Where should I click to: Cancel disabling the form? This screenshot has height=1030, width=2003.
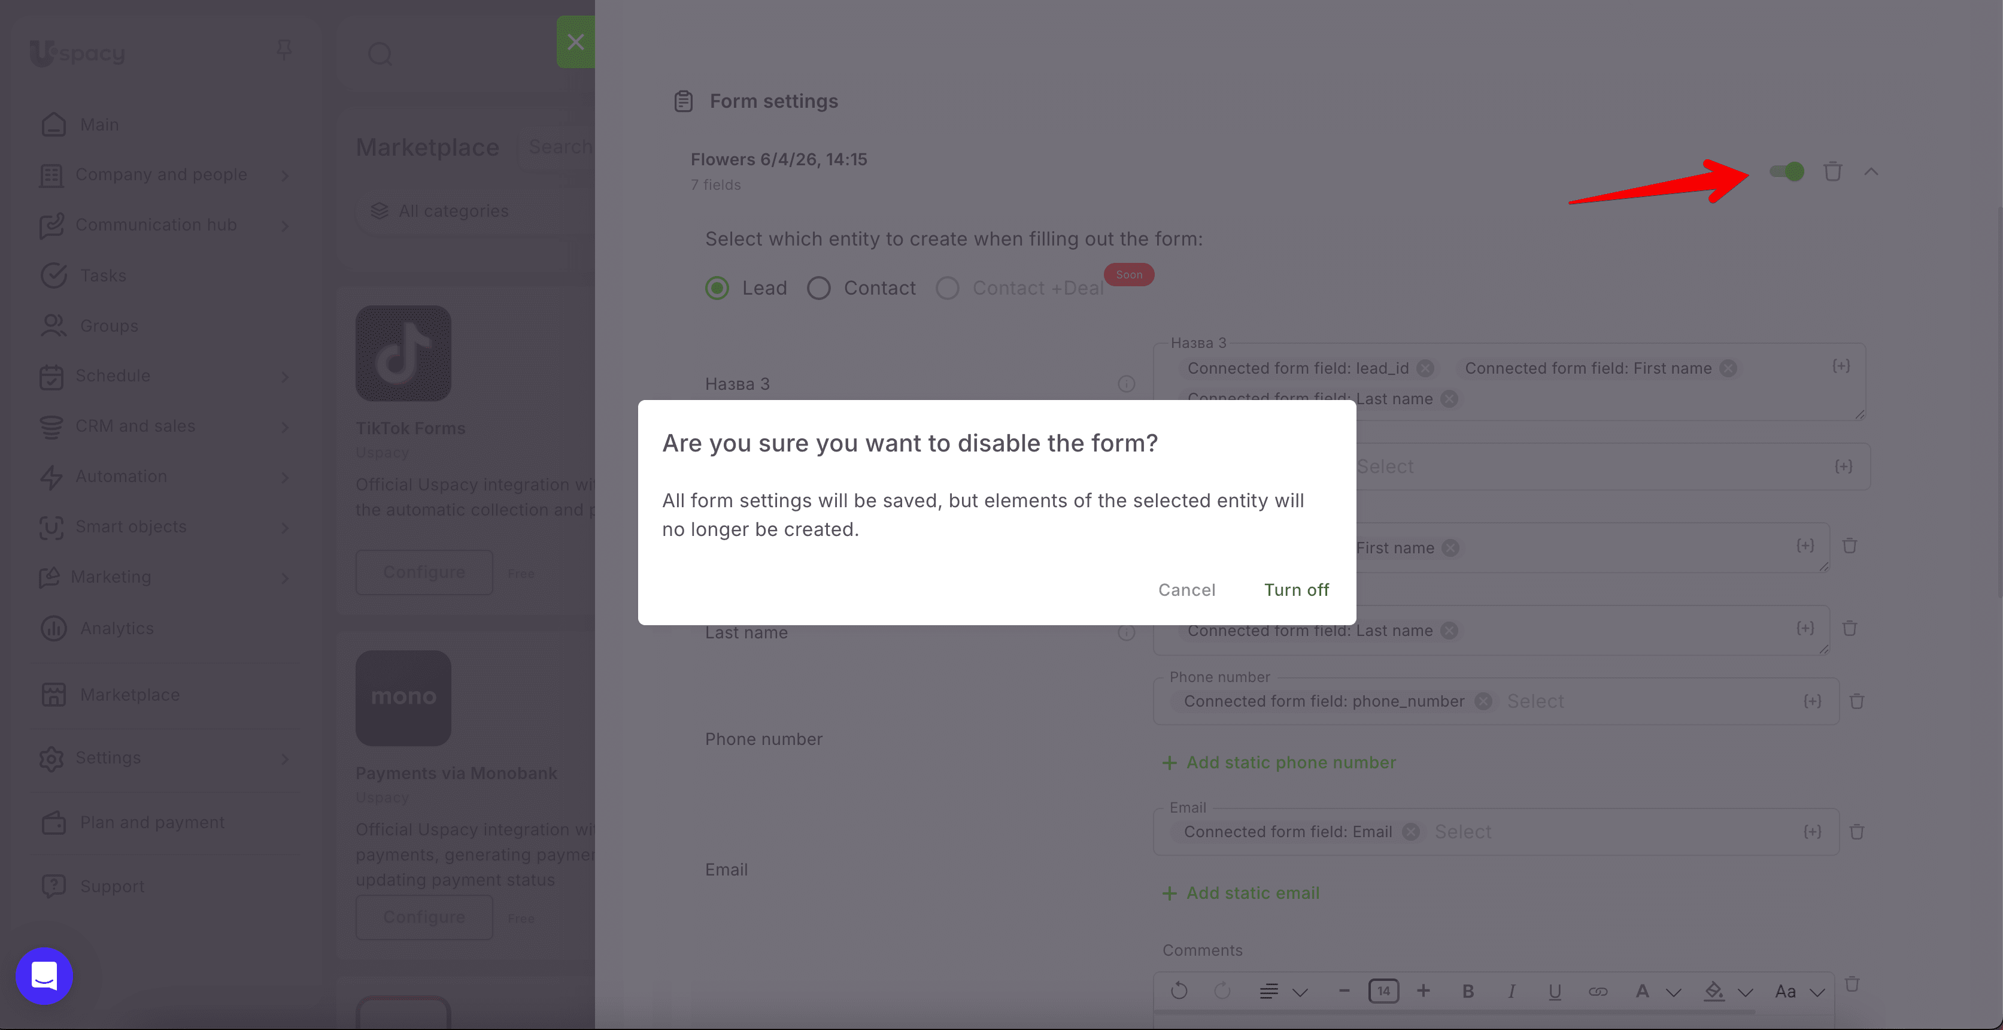click(1186, 590)
